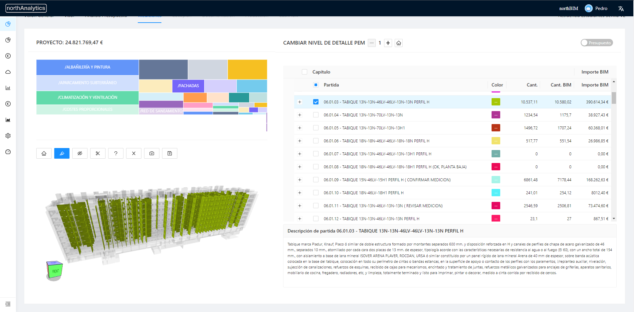Open the unhighlighted pie chart sidebar icon
The width and height of the screenshot is (634, 312).
[8, 40]
